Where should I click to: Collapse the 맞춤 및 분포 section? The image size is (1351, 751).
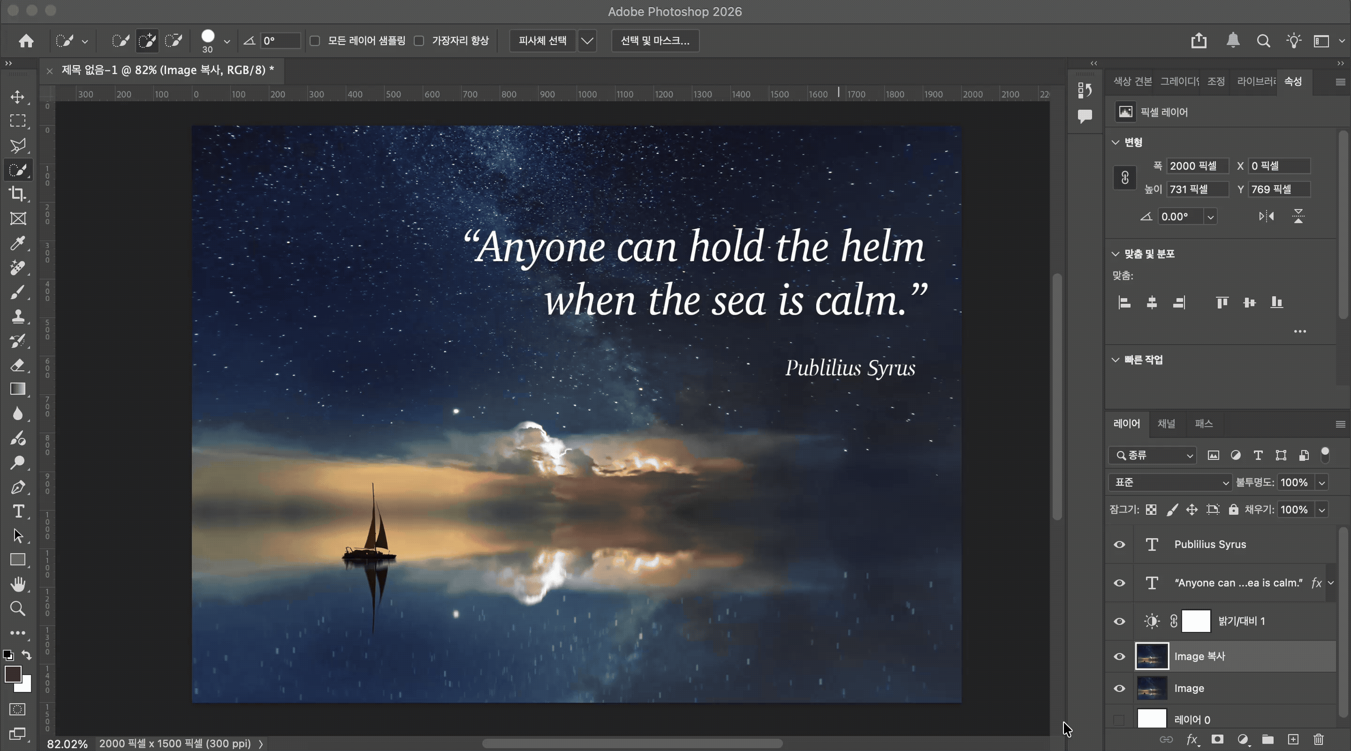coord(1116,254)
